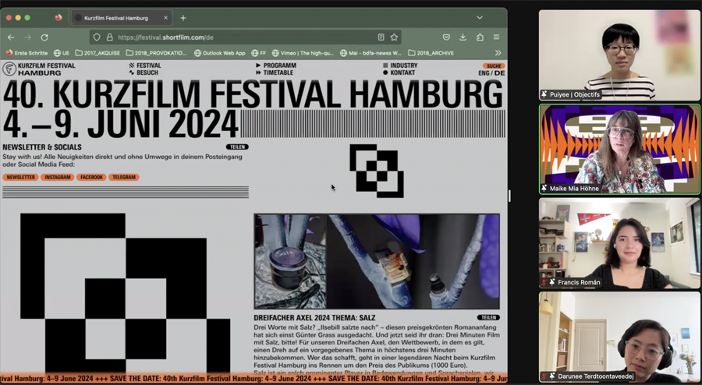
Task: Click the tracking protection shield icon
Action: [97, 37]
